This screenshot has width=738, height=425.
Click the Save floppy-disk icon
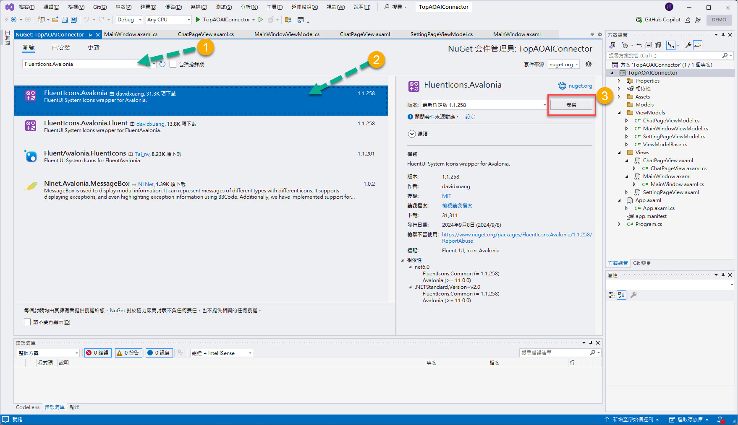[x=65, y=20]
